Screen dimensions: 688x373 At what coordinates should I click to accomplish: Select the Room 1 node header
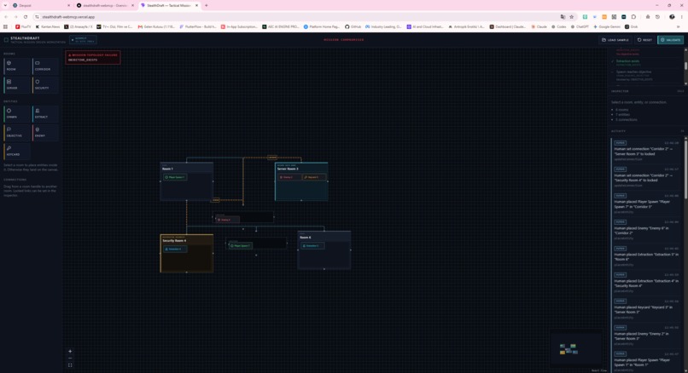pyautogui.click(x=186, y=168)
